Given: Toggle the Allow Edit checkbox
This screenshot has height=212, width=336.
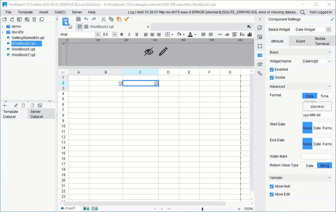Looking at the screenshot, I should point(272,194).
